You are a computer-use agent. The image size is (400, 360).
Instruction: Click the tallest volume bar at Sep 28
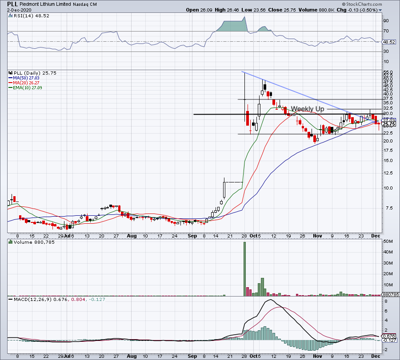tap(244, 269)
